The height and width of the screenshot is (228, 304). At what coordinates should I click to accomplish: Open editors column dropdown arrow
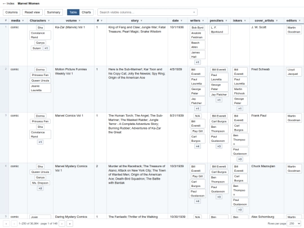click(299, 21)
